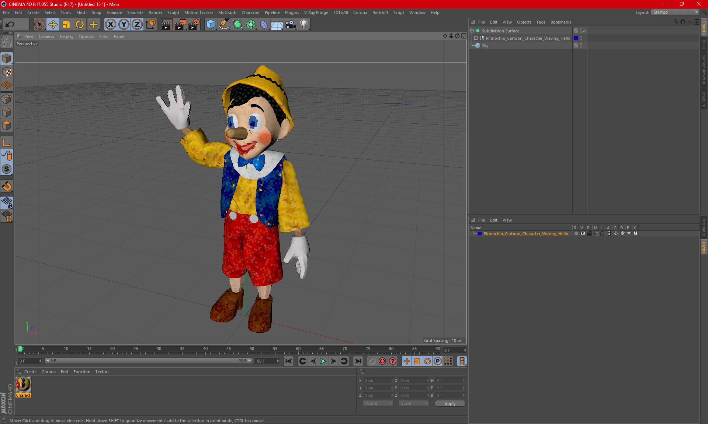Enable Axis mode

pyautogui.click(x=7, y=142)
